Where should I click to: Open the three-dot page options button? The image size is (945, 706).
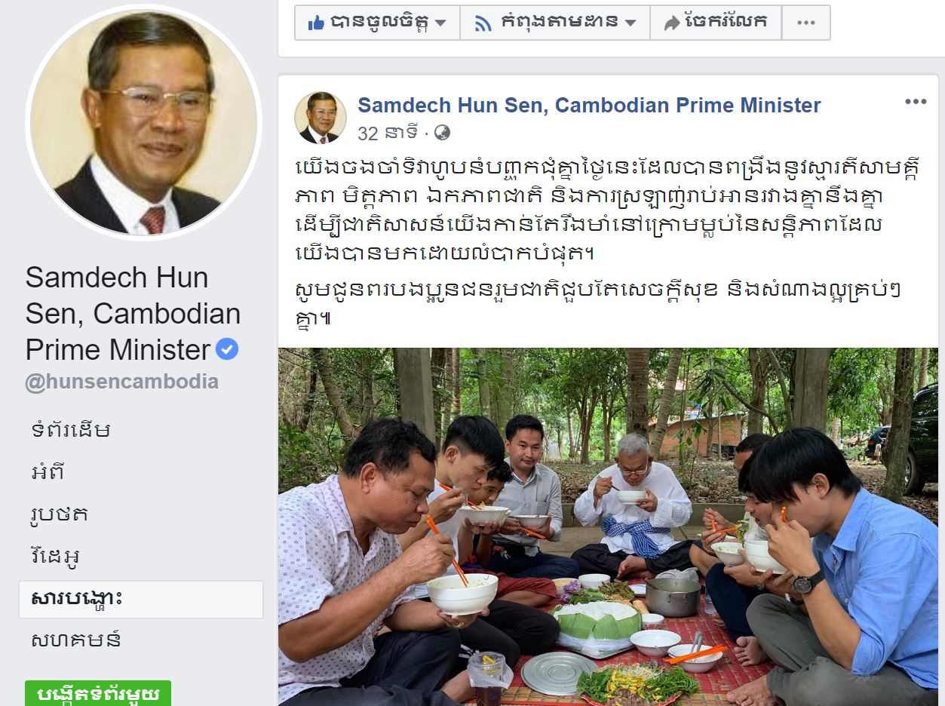pyautogui.click(x=806, y=23)
